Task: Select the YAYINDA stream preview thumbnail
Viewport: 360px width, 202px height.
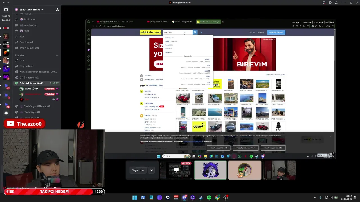Action: click(x=176, y=170)
